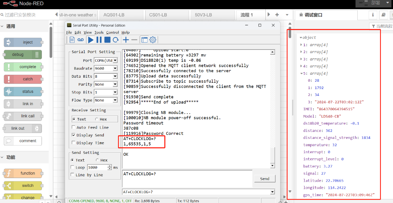Open the Help menu
393x203 pixels.
(126, 33)
